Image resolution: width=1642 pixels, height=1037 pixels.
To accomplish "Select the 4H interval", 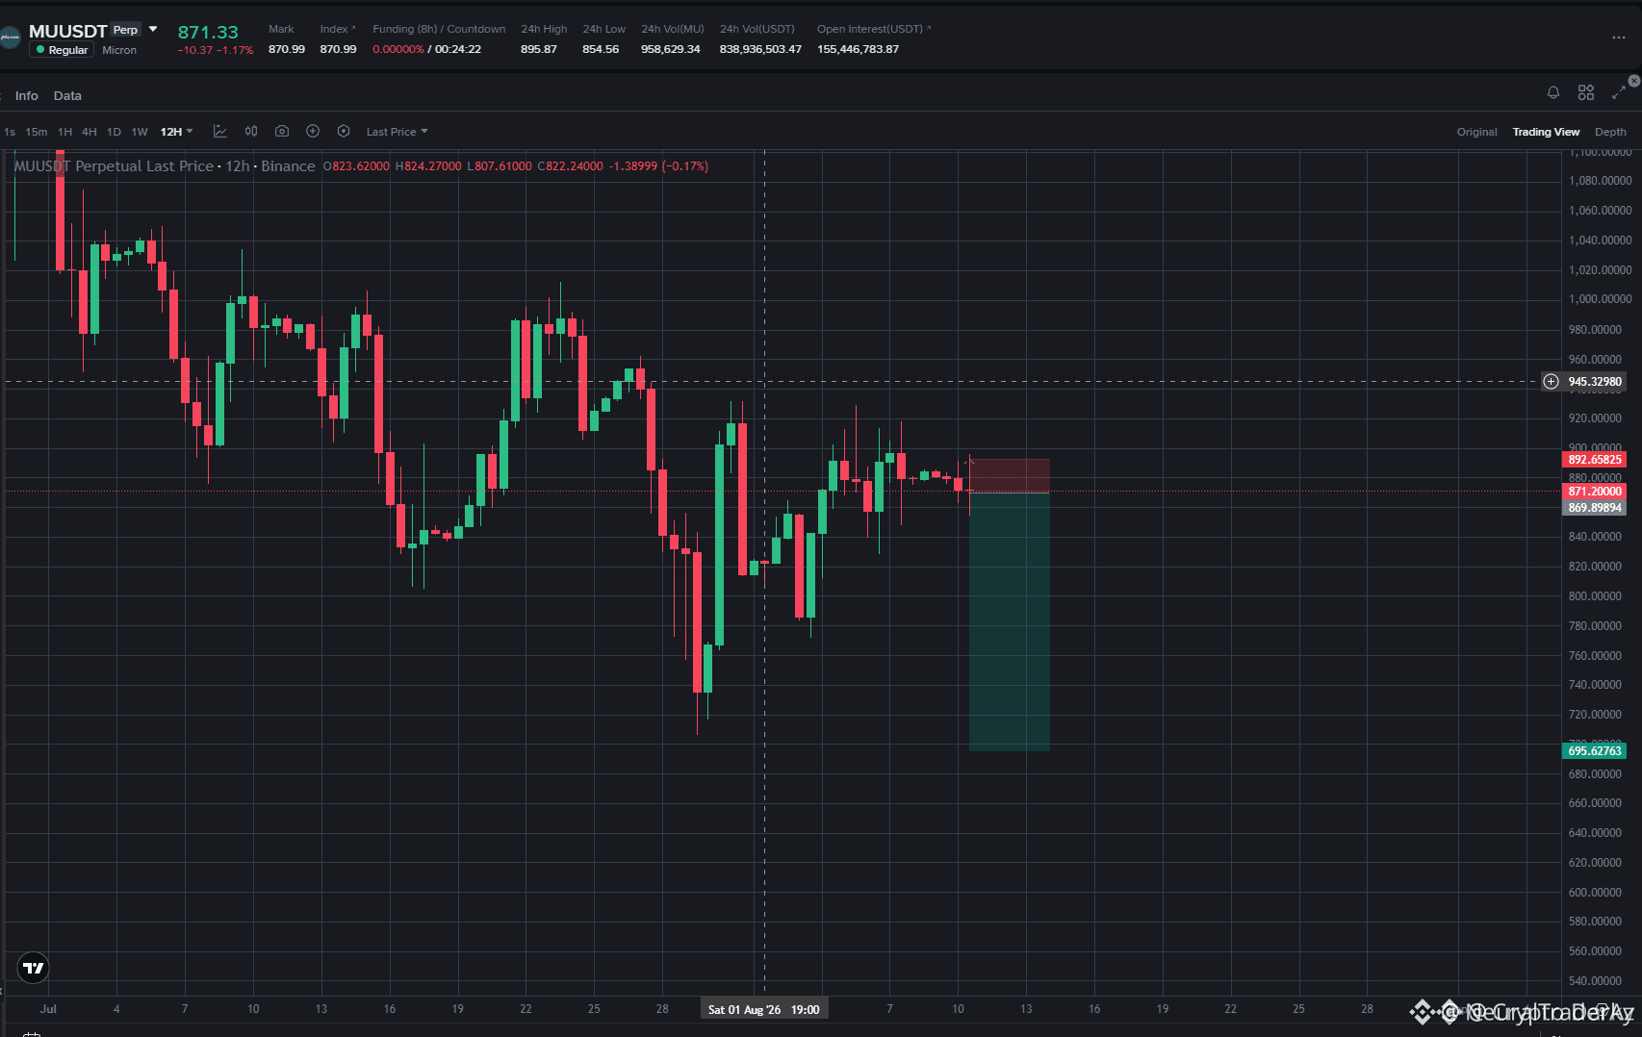I will [x=90, y=132].
